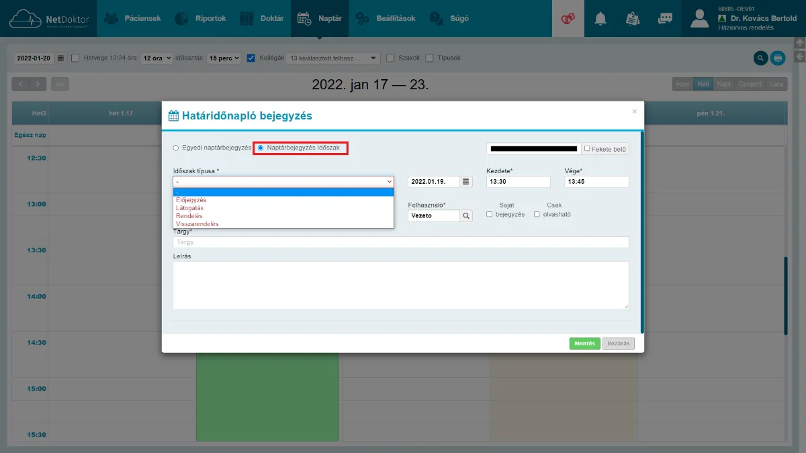The height and width of the screenshot is (453, 806).
Task: Enable the Fekete betű checkbox
Action: click(x=587, y=149)
